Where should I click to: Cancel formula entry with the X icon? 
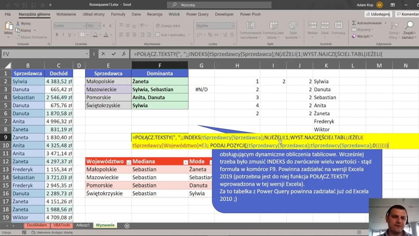[x=103, y=54]
